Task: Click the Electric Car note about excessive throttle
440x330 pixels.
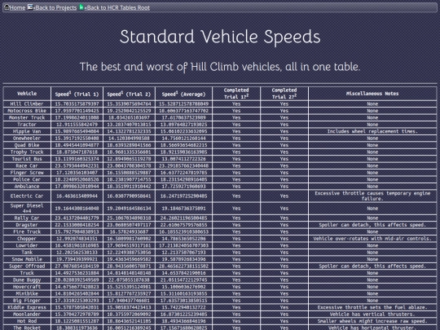Action: click(372, 196)
